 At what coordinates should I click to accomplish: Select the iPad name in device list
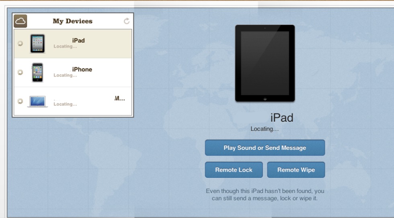[78, 40]
